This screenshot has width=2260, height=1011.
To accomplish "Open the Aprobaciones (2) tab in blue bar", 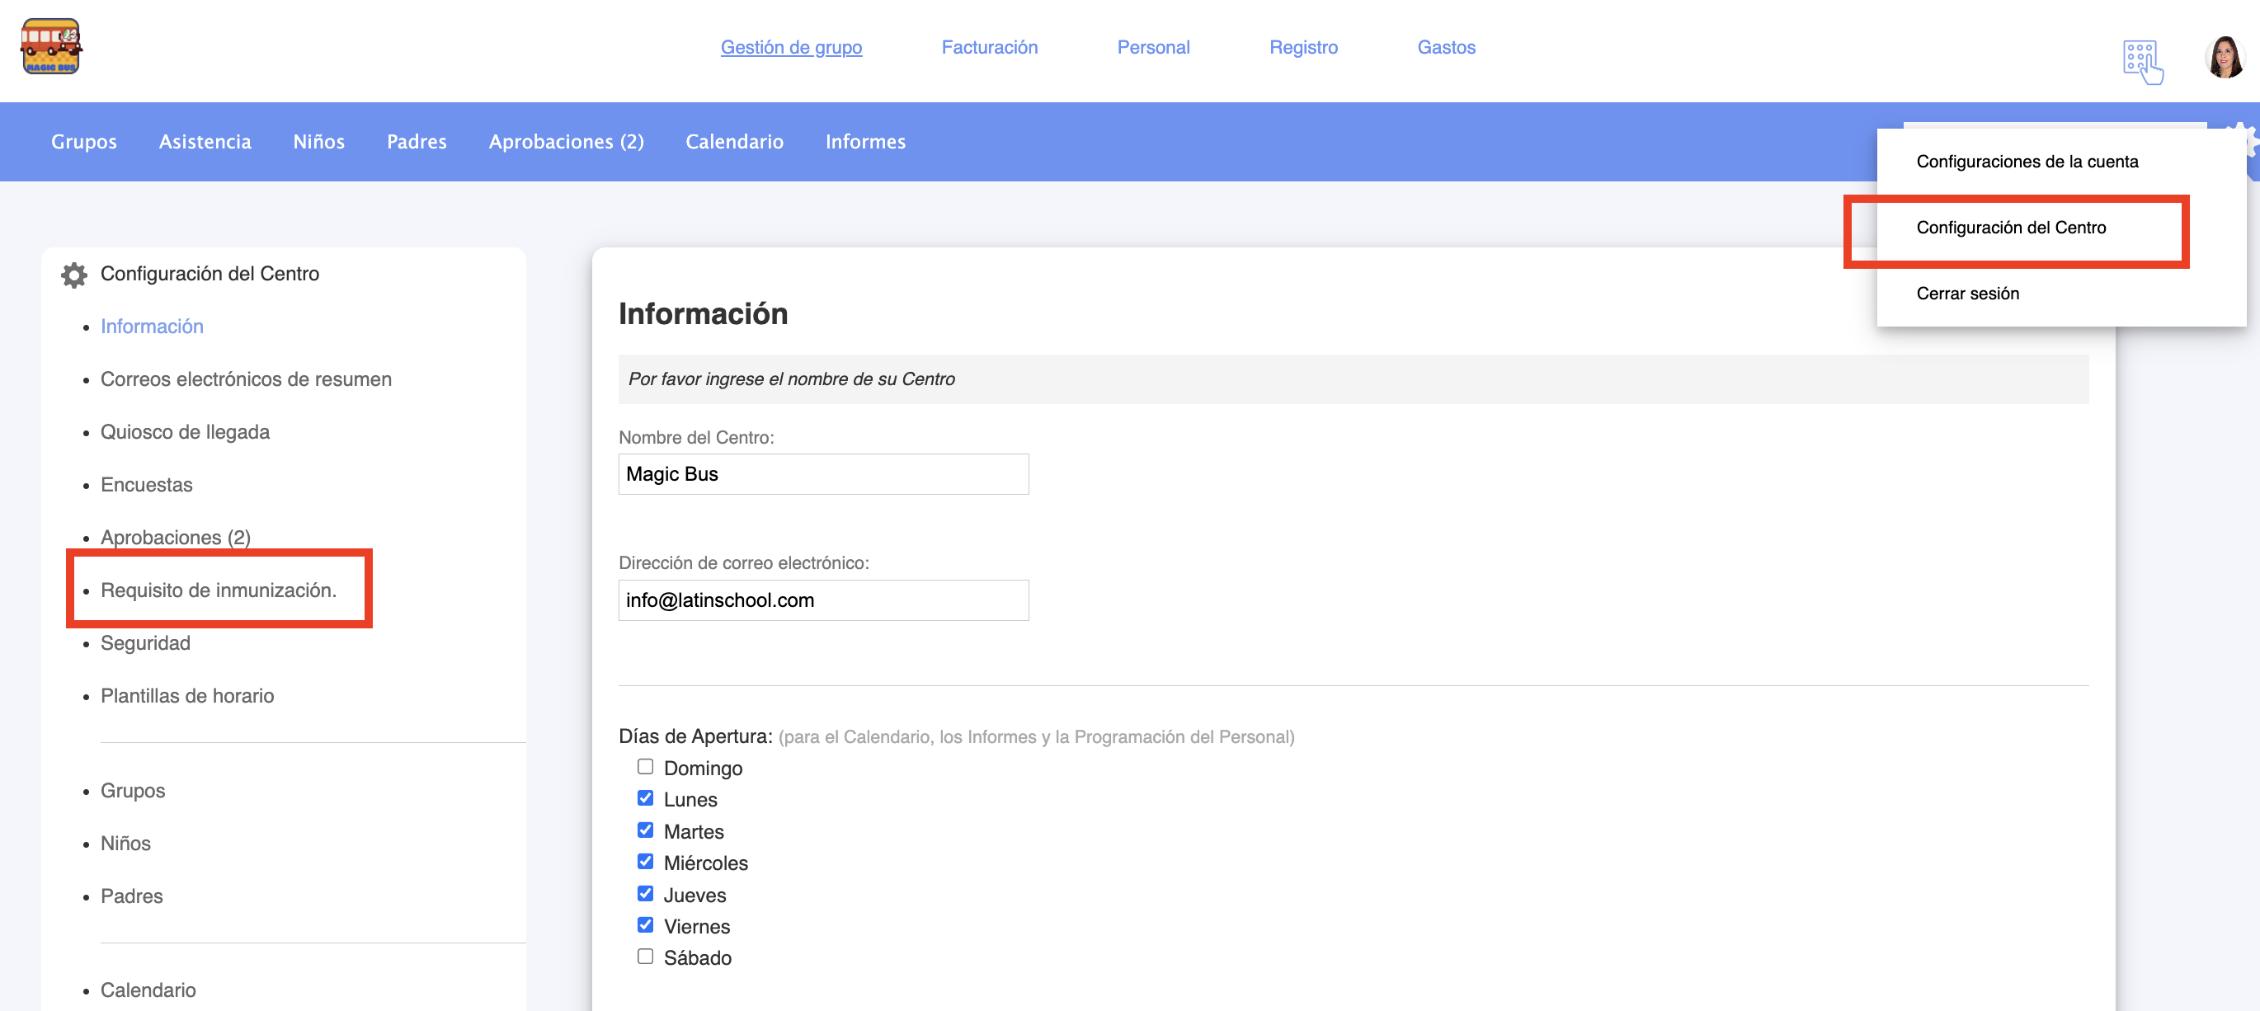I will tap(566, 142).
